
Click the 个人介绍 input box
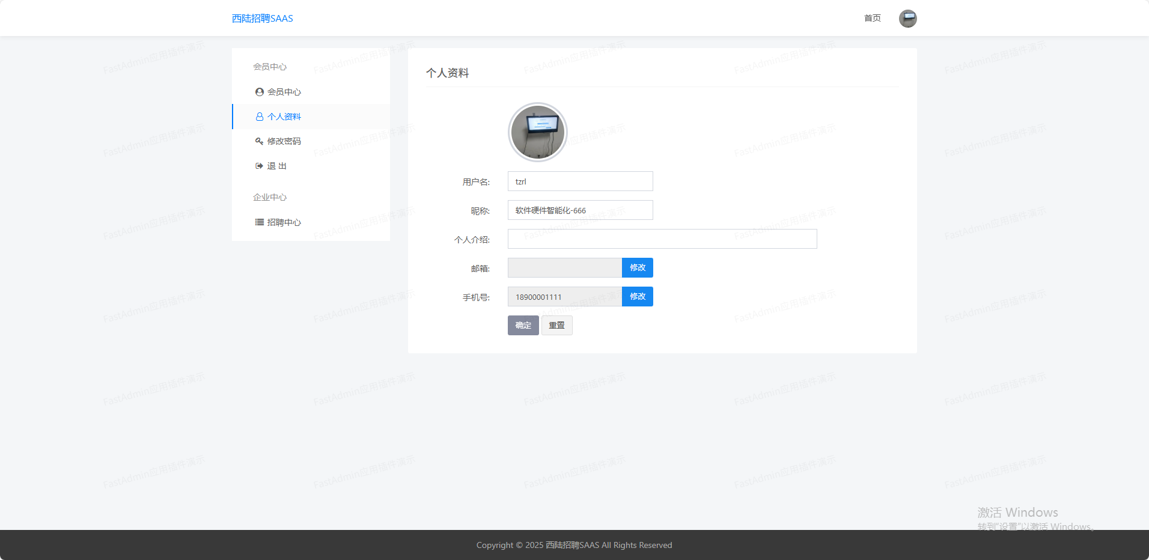[662, 239]
